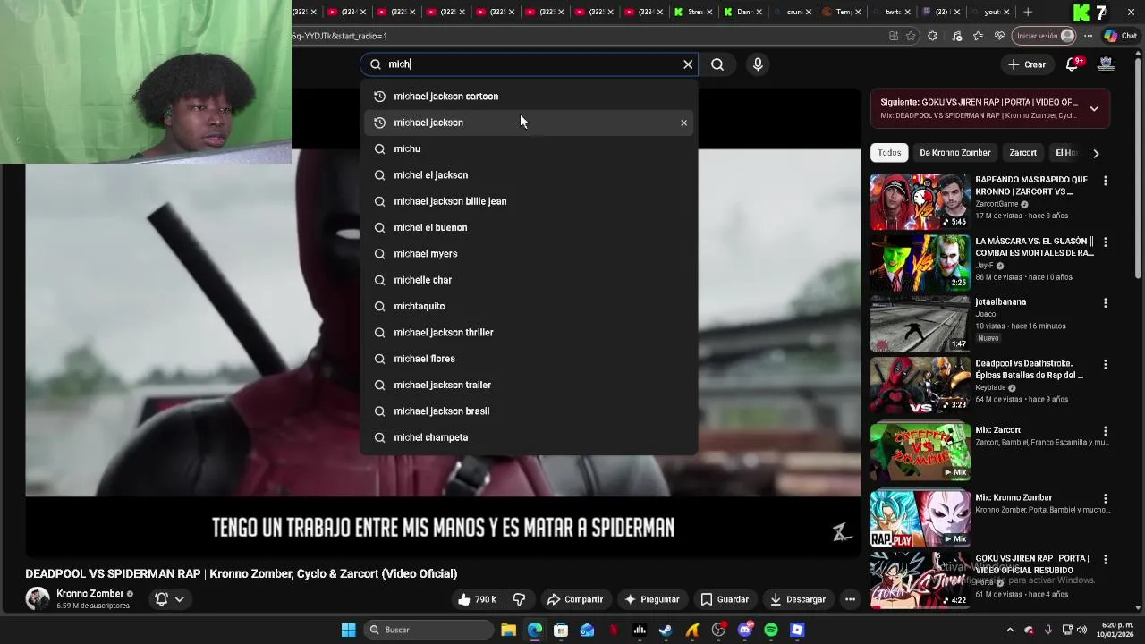This screenshot has height=644, width=1145.
Task: Open Steam from the taskbar
Action: coord(666,630)
